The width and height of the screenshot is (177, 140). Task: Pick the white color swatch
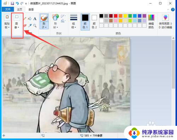click(x=101, y=21)
